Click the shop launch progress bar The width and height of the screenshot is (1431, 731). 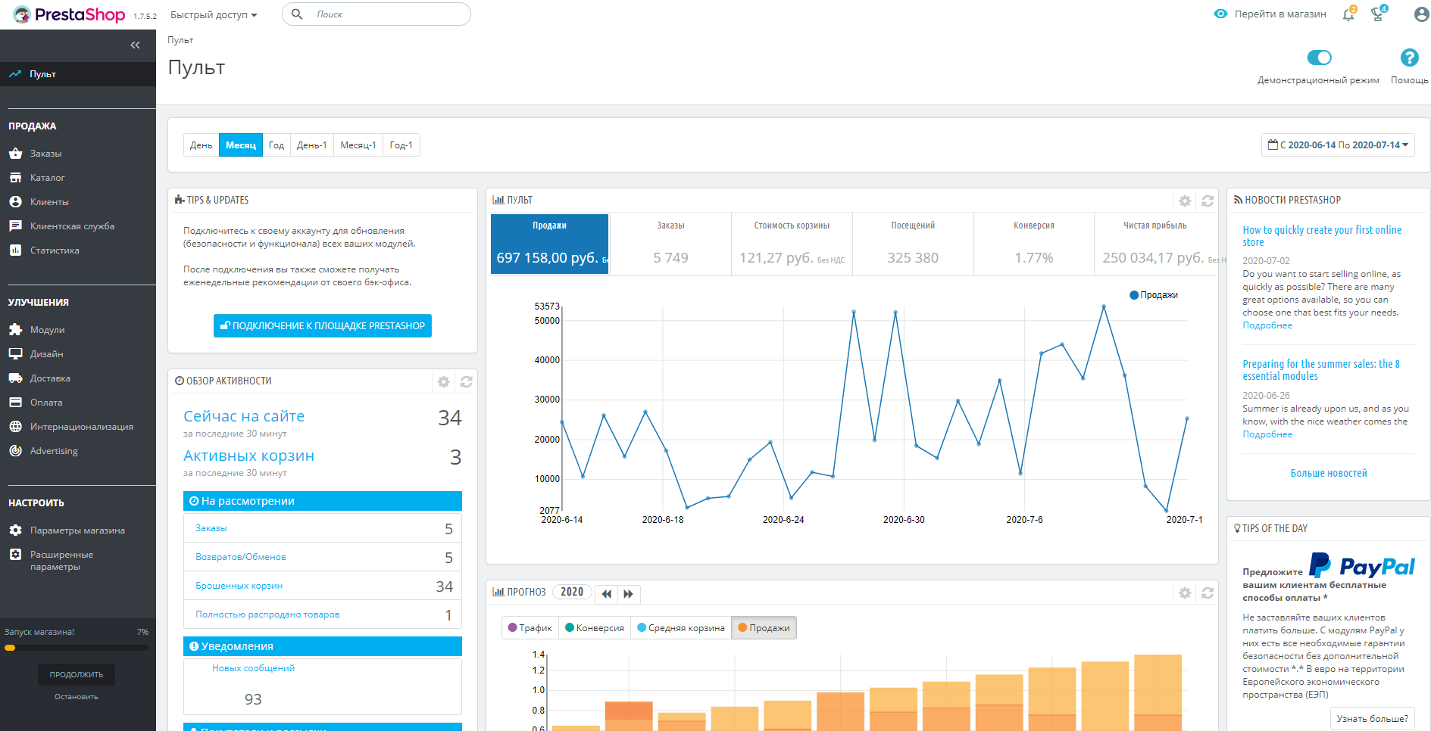tap(77, 648)
